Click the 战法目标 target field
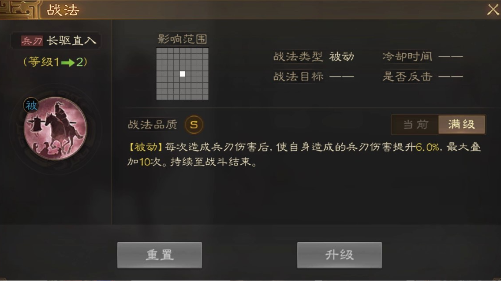 point(314,77)
